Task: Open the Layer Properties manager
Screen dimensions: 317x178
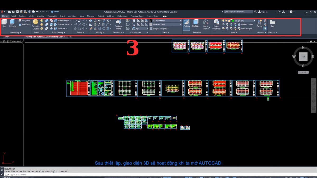Action: coord(216,25)
